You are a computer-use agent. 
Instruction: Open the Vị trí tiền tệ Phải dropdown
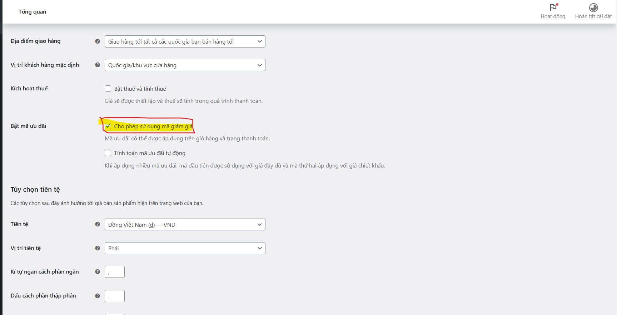click(185, 248)
